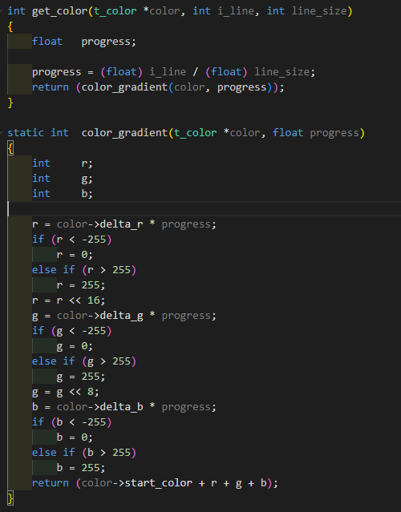This screenshot has height=512, width=401.
Task: Click the "b = 255;" statement
Action: point(81,468)
